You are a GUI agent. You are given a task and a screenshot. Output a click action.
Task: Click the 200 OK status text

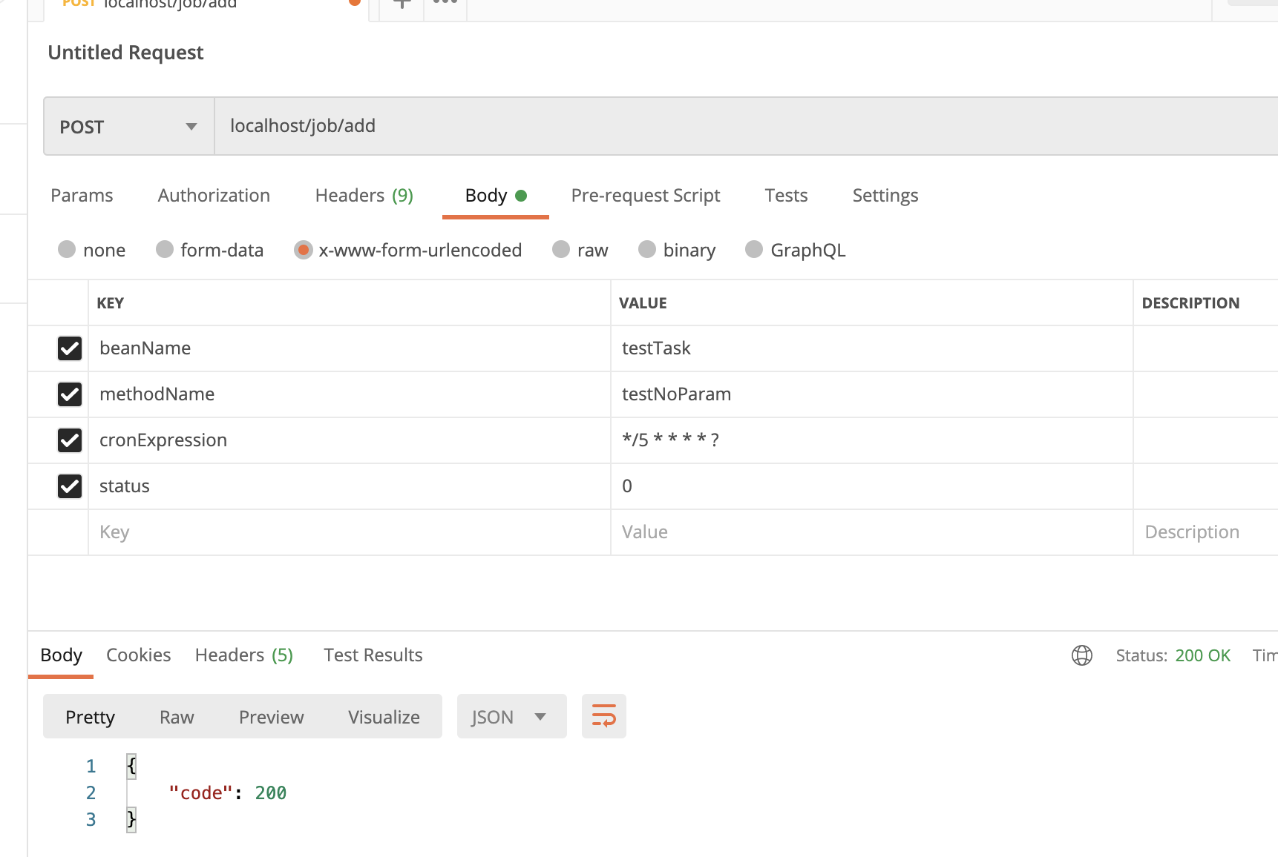coord(1202,655)
